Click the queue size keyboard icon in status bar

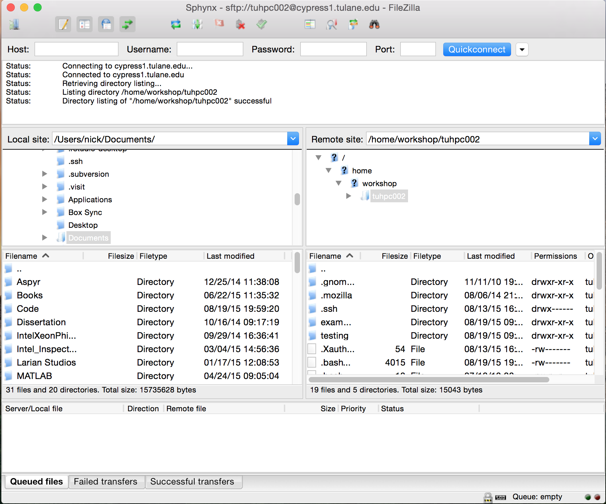pos(501,498)
